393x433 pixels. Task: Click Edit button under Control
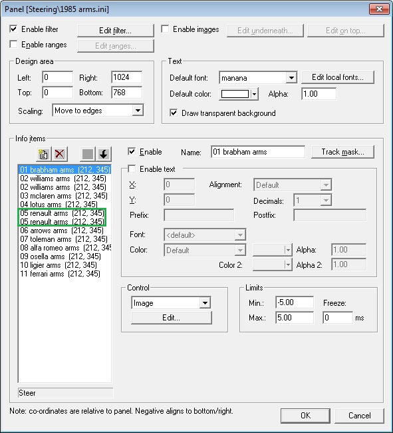(x=172, y=318)
